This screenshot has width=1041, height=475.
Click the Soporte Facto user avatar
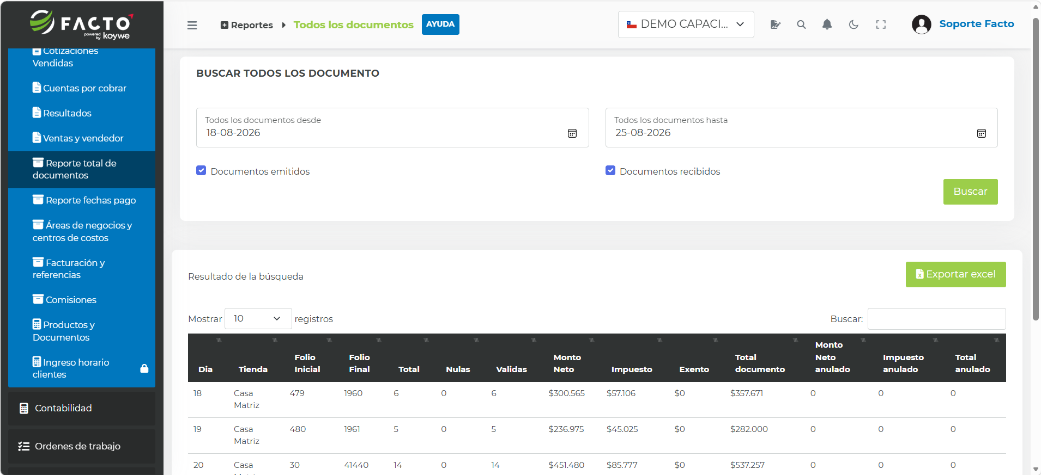tap(922, 24)
